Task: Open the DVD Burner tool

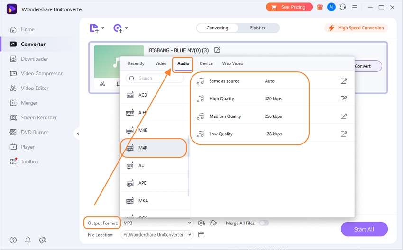Action: click(29, 132)
